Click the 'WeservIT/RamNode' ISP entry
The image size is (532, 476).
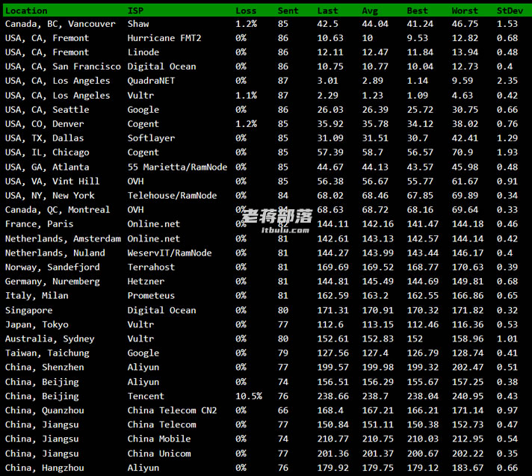[170, 253]
